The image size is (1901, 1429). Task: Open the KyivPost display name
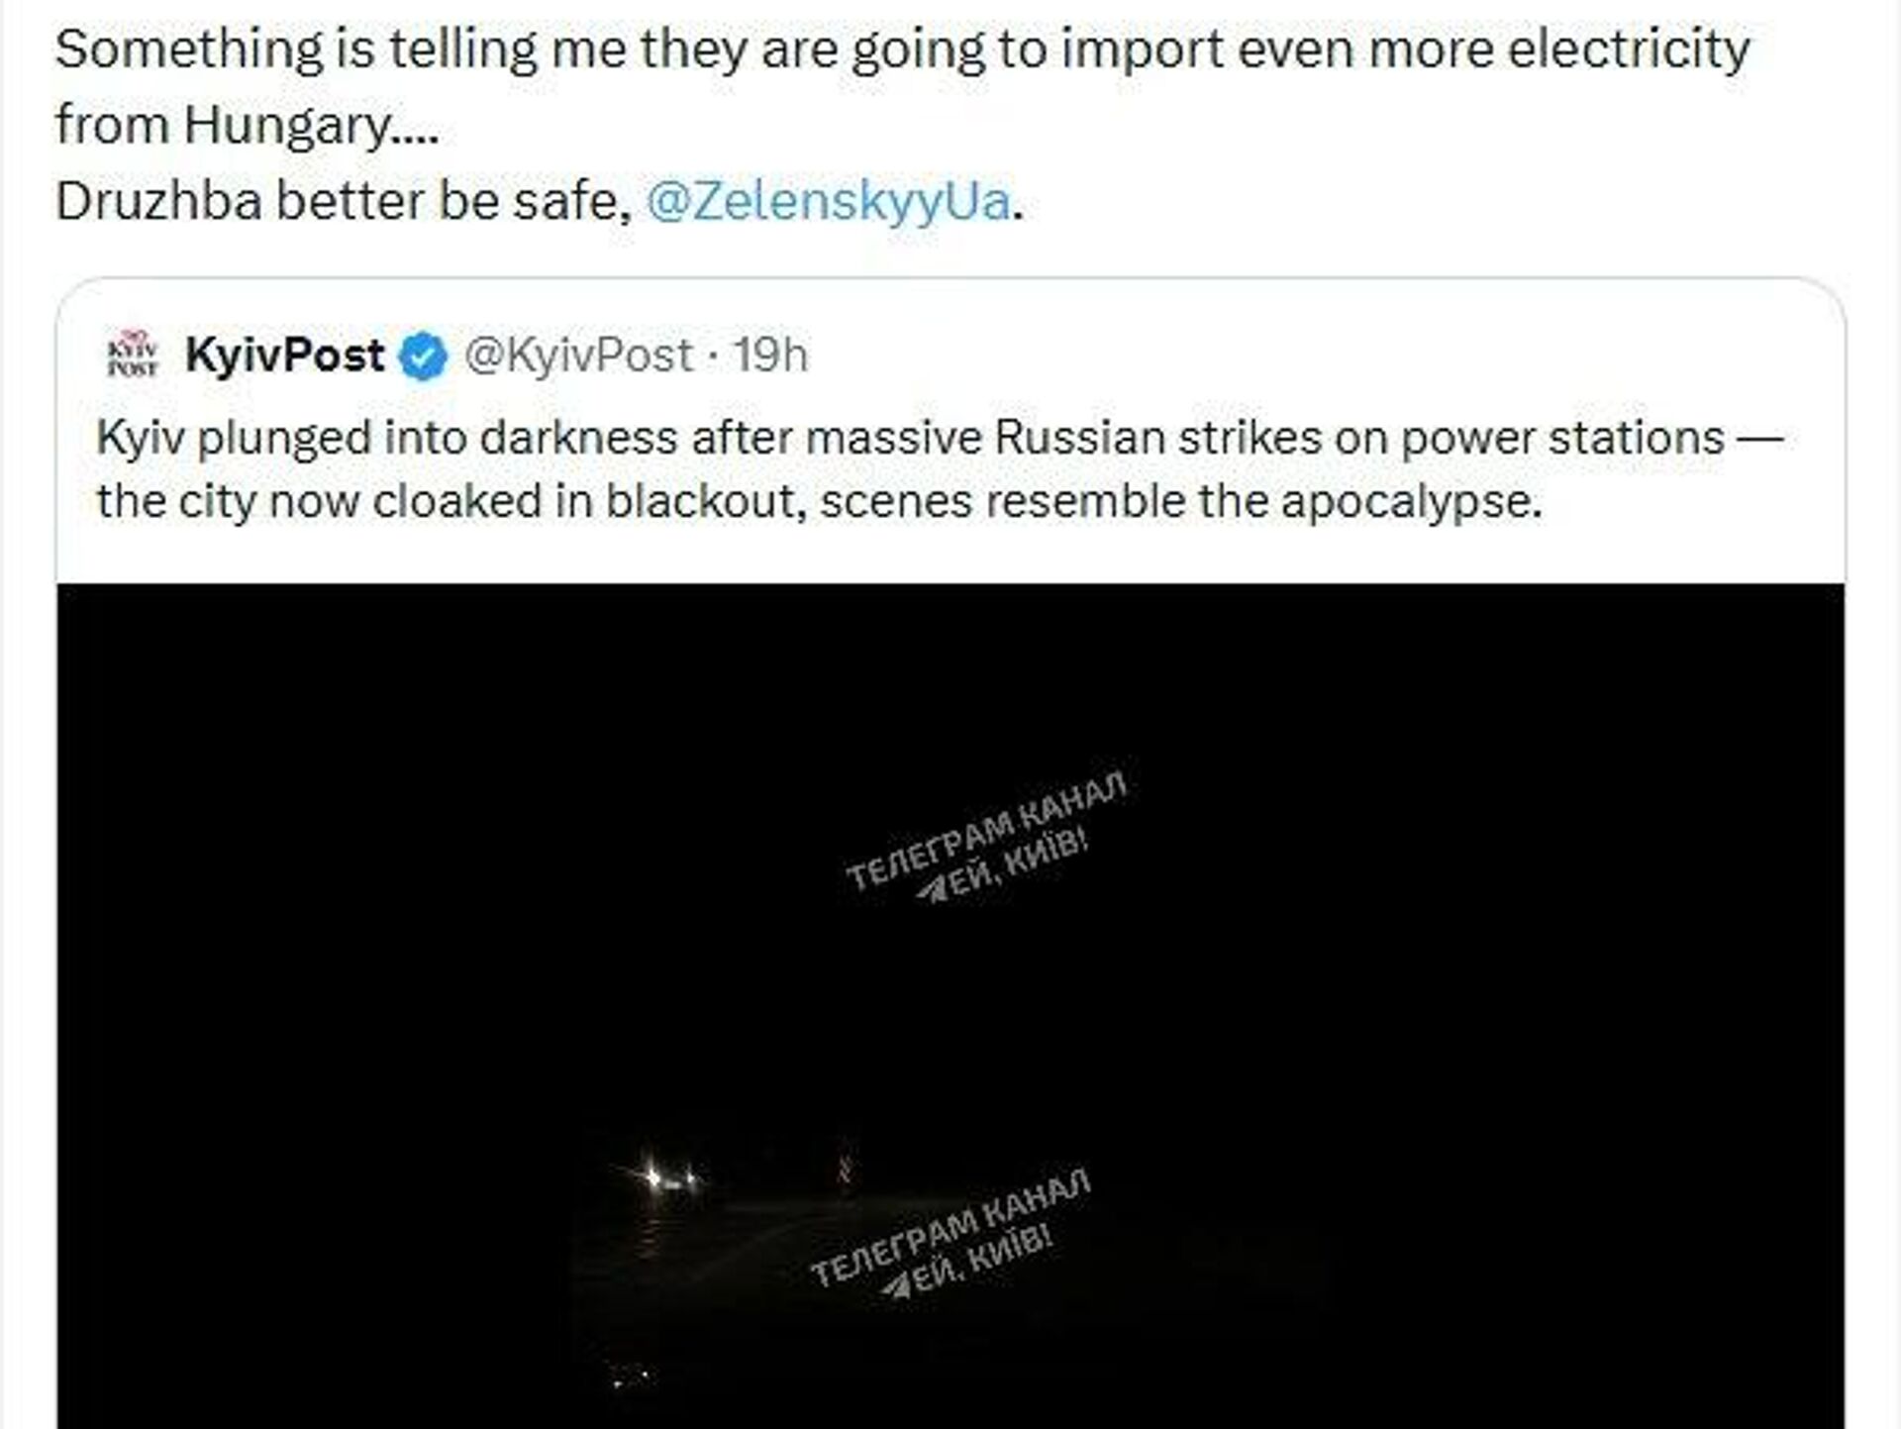pyautogui.click(x=285, y=355)
